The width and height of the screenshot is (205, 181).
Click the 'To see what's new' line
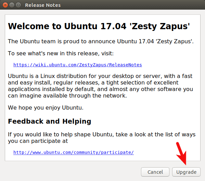61,54
